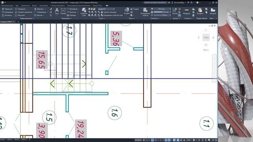Click the Измерить (Measure) tool

(187, 11)
